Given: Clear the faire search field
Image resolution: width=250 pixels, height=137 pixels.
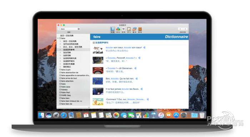Looking at the screenshot, I should pyautogui.click(x=79, y=29).
